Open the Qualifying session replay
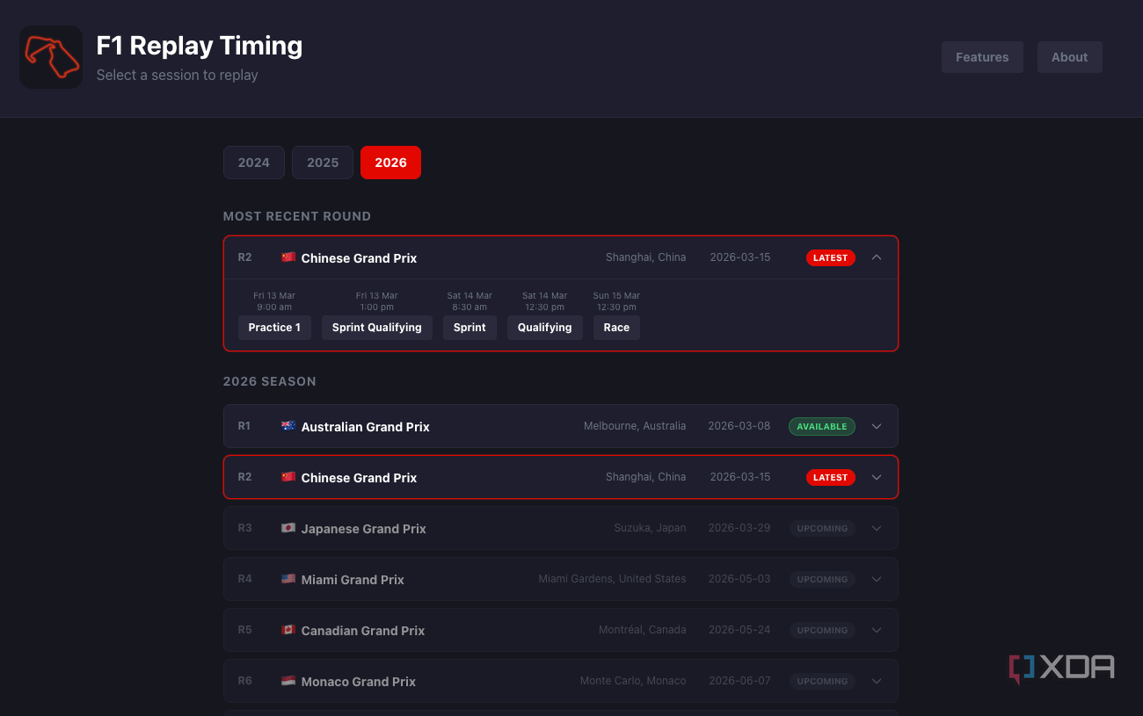 [545, 328]
